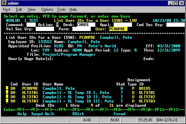This screenshot has height=124, width=186.
Task: Click the Stat column header
Action: click(x=121, y=84)
